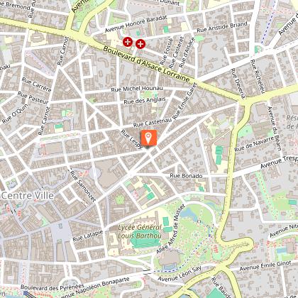Select the right red hospital cross icon

(x=140, y=44)
